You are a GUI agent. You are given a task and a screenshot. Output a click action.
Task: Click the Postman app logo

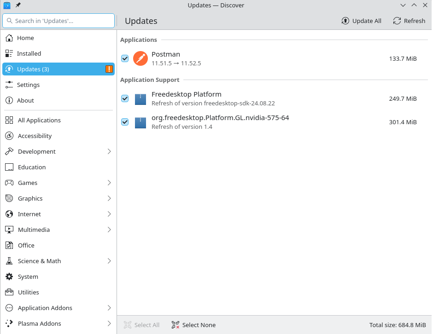click(x=140, y=58)
